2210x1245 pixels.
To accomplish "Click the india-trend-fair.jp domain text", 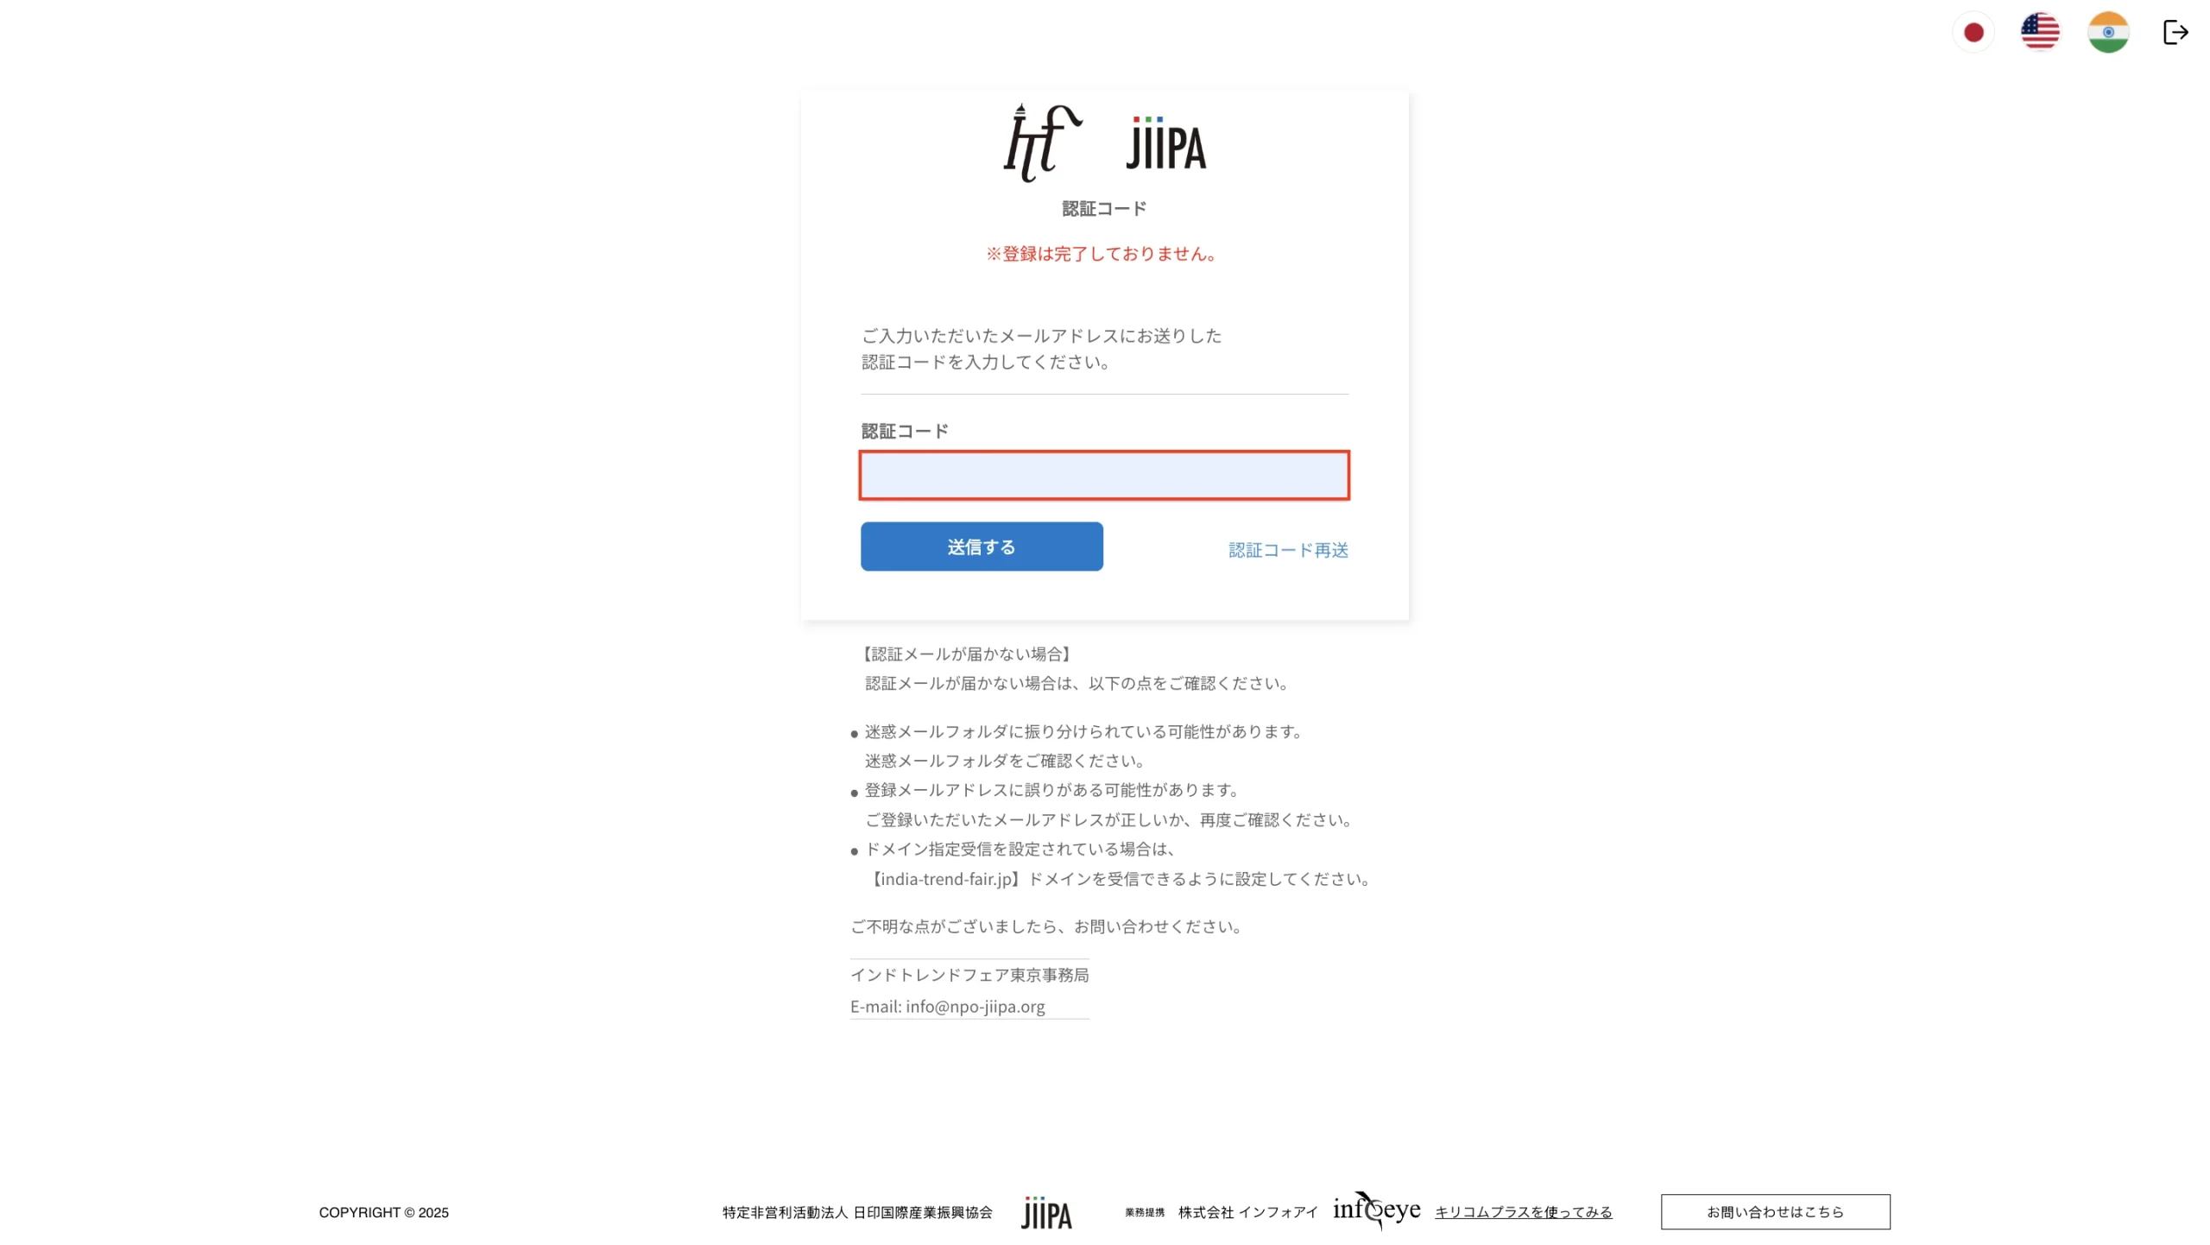I will (945, 879).
